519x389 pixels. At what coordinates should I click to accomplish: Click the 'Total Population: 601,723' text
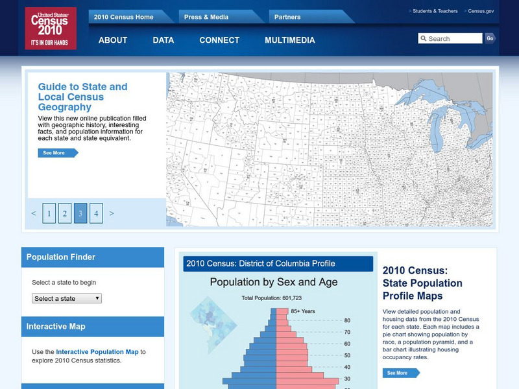pyautogui.click(x=271, y=298)
